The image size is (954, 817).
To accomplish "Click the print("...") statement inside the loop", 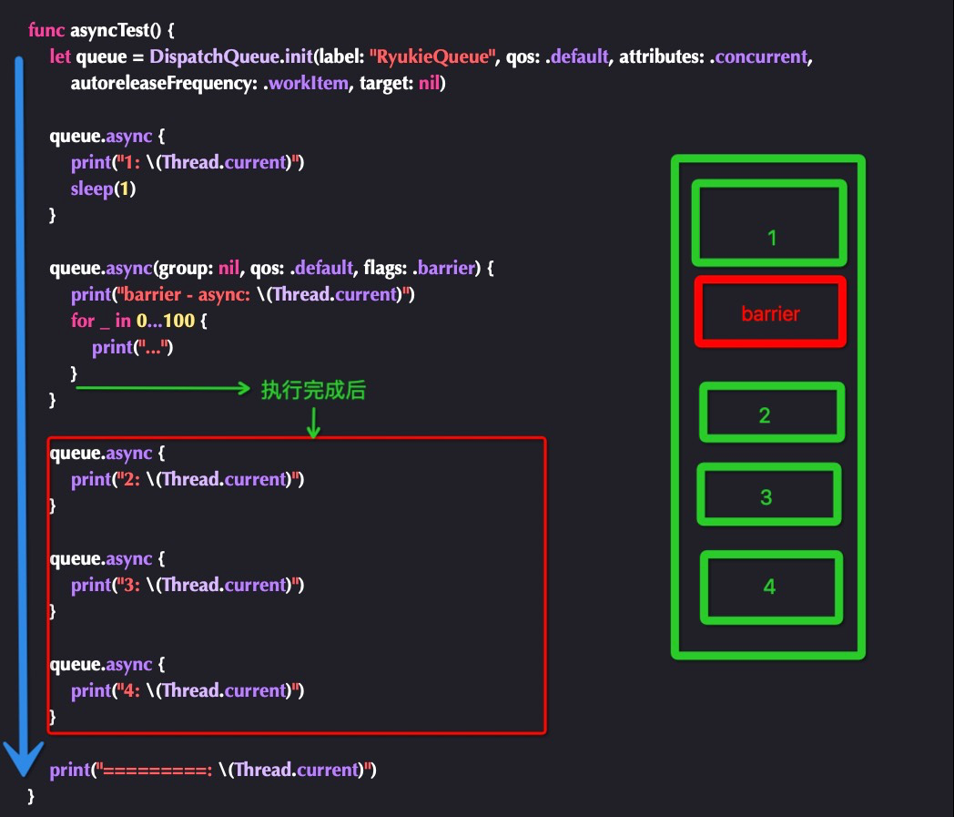I will (133, 347).
